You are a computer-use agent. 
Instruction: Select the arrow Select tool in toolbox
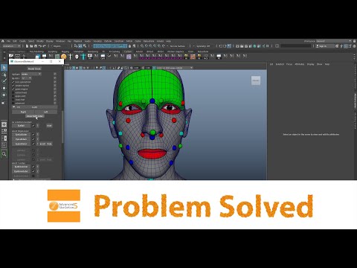4,68
